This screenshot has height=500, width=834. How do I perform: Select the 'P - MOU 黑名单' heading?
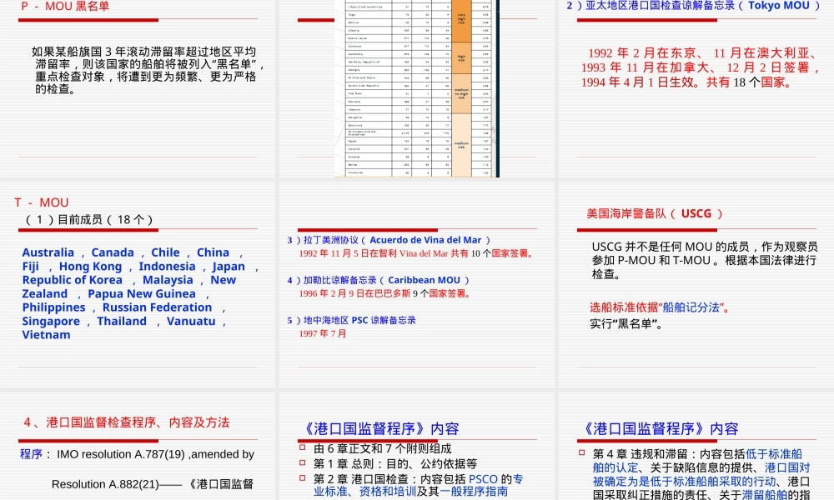click(x=65, y=7)
